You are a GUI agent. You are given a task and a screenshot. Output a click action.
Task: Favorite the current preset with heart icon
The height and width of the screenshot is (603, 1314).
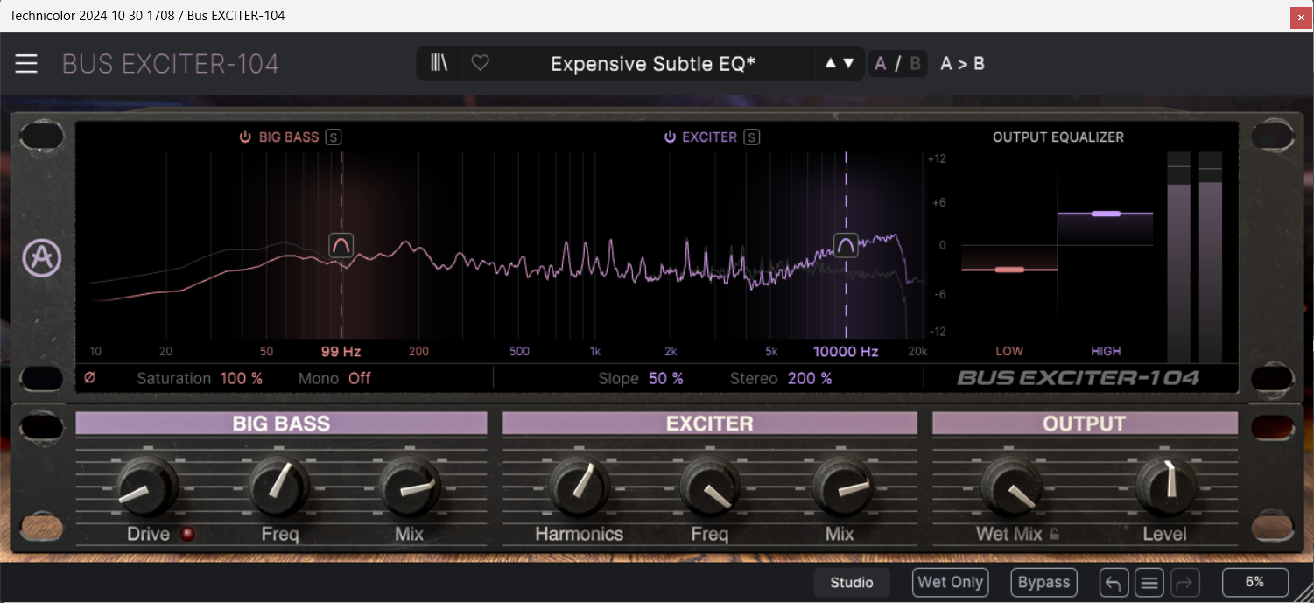(480, 63)
